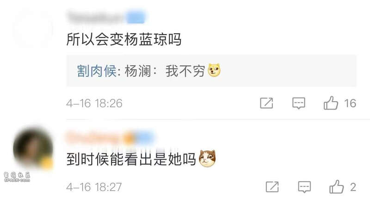
Task: Open the blurred avatar of the first commenter
Action: click(33, 28)
